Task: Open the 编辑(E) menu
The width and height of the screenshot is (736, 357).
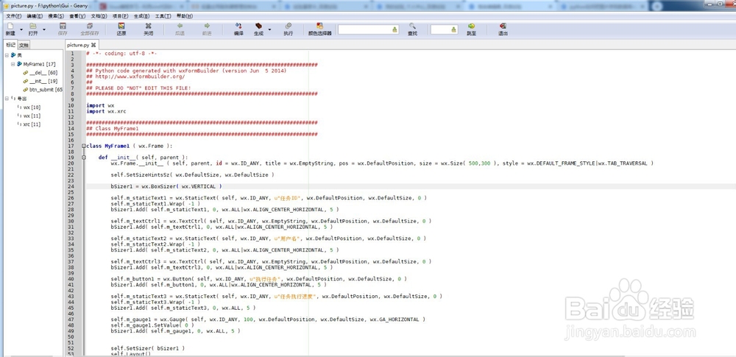Action: point(35,16)
